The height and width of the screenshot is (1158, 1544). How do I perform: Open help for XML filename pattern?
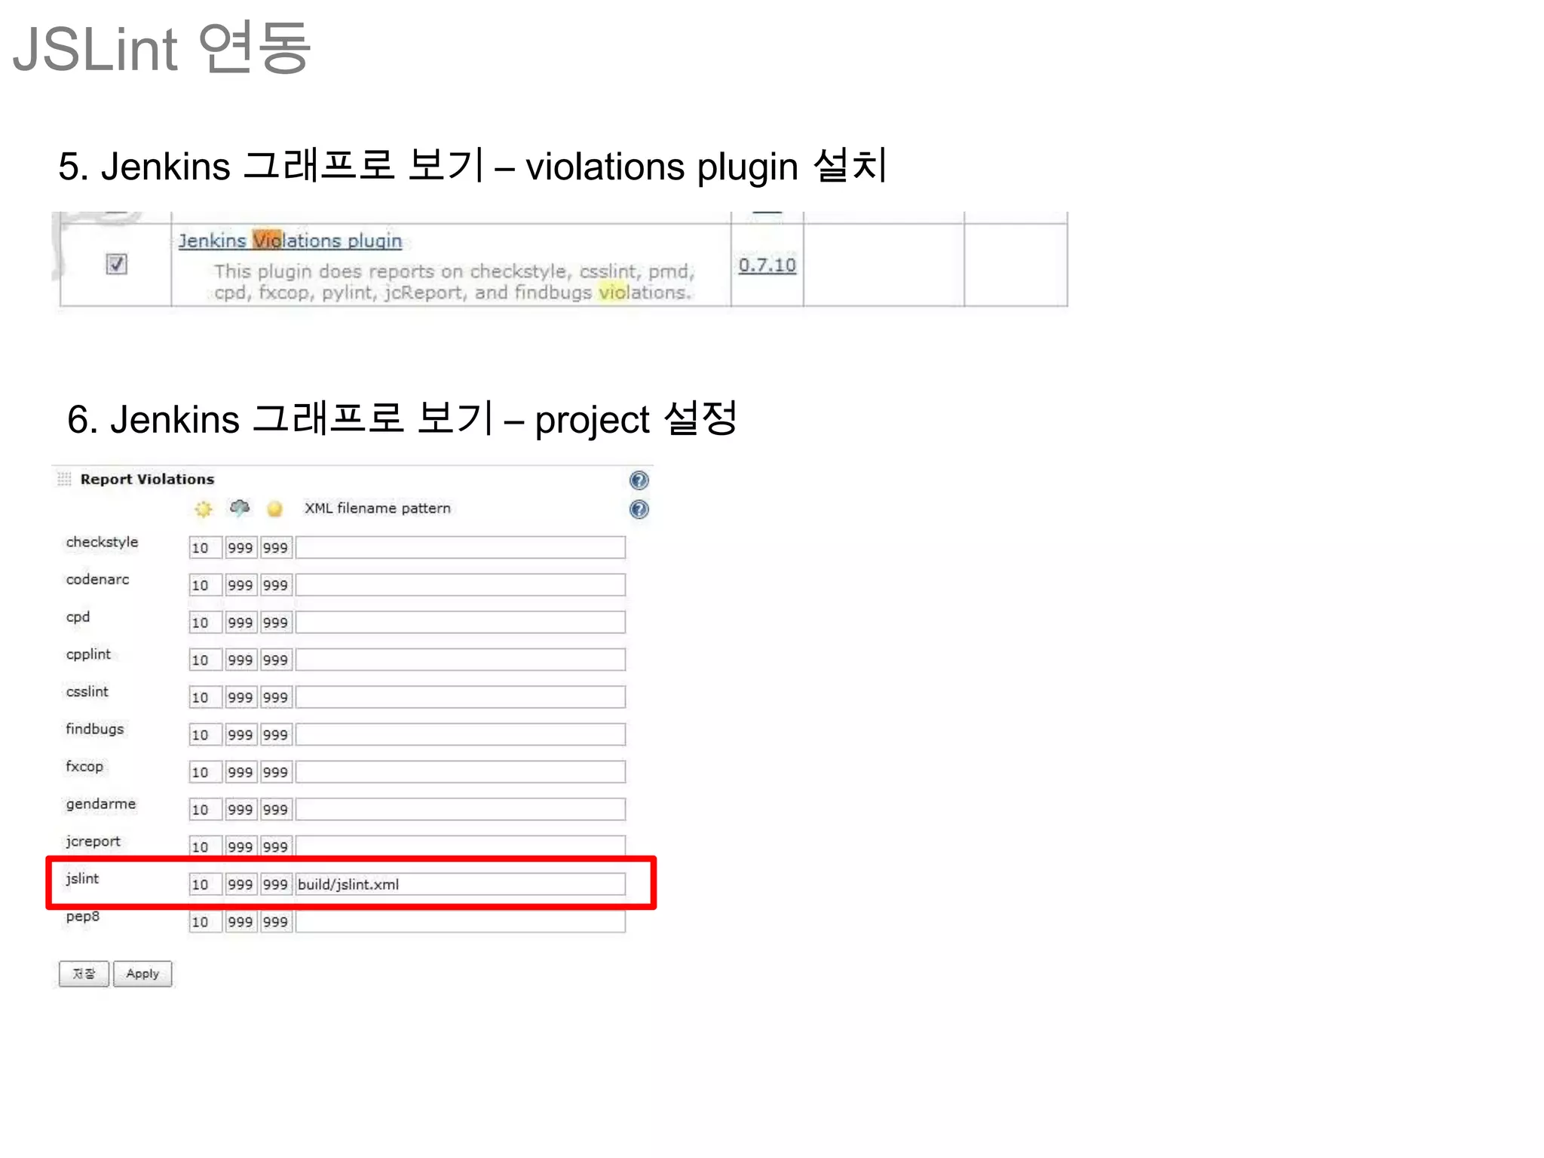(639, 510)
